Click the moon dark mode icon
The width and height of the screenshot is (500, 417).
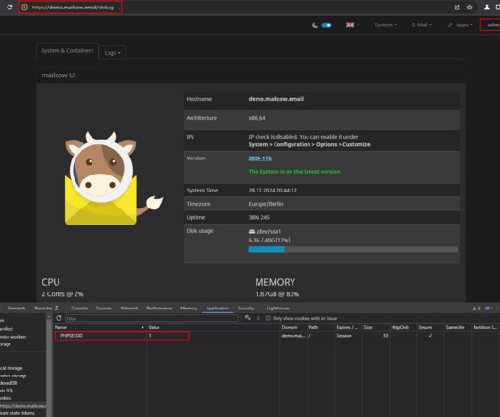tap(315, 25)
